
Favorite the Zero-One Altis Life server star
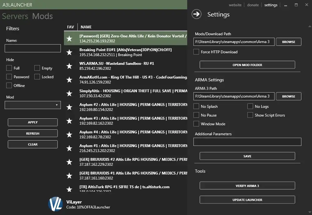(x=69, y=38)
